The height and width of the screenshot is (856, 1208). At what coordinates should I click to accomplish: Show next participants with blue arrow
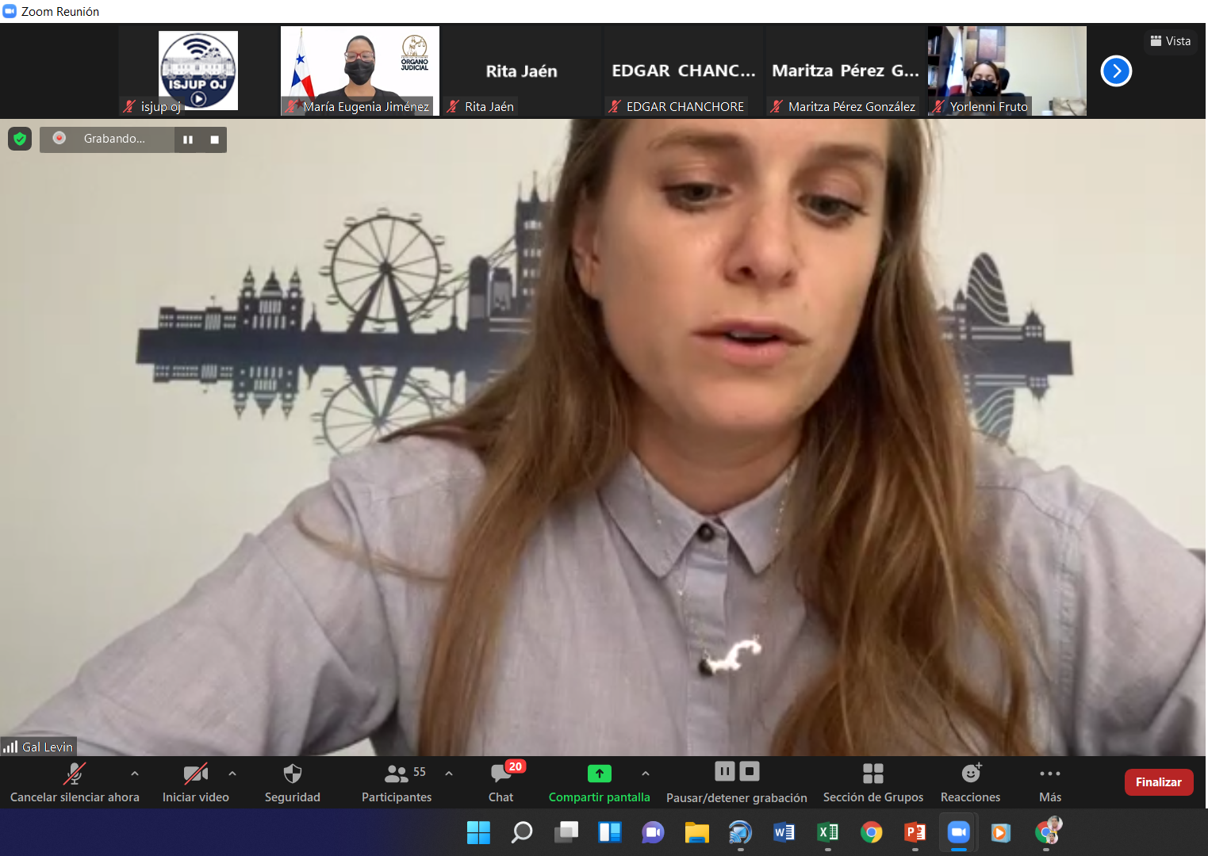(x=1116, y=71)
